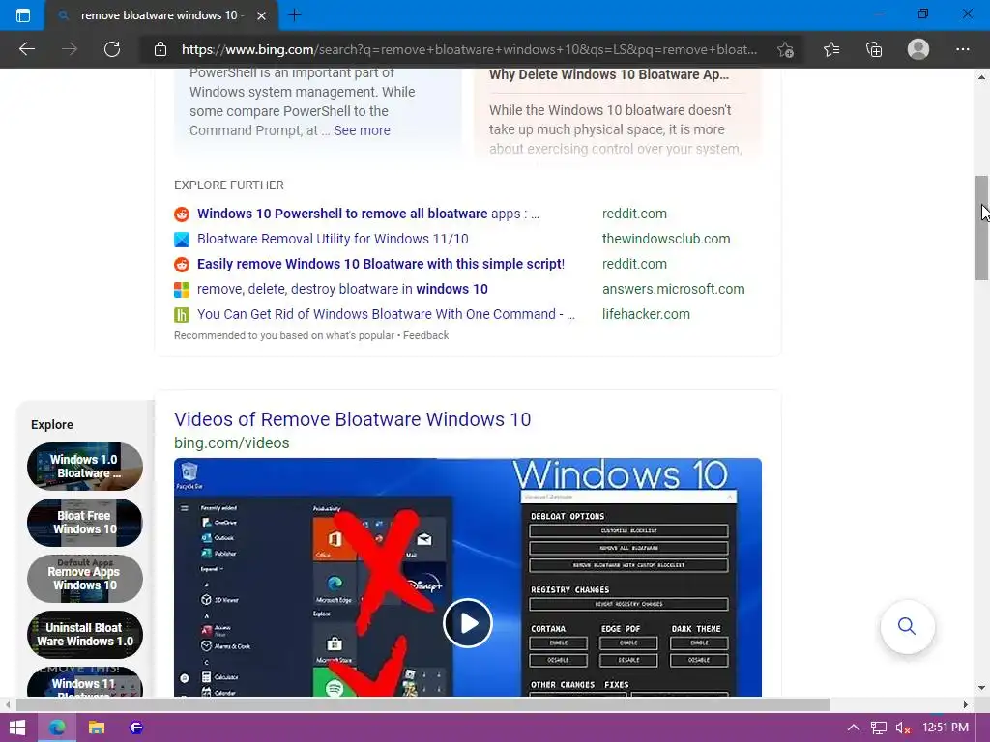The image size is (990, 742).
Task: Open the bing.com/videos link
Action: coord(232,442)
